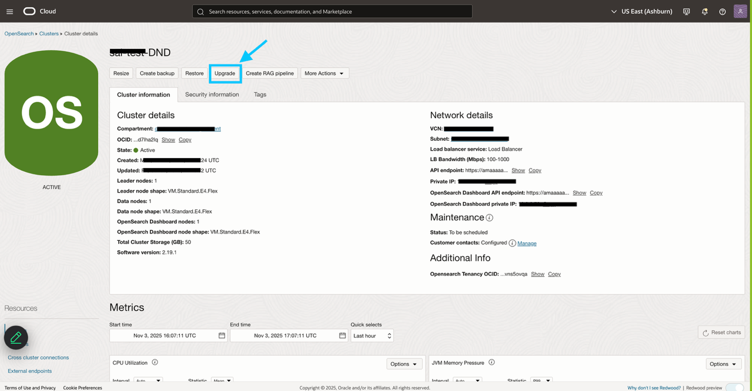
Task: Click the Upgrade button
Action: point(225,73)
